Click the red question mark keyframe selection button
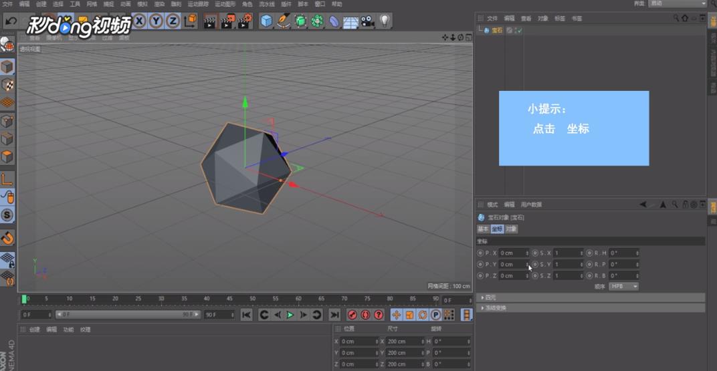 tap(379, 315)
